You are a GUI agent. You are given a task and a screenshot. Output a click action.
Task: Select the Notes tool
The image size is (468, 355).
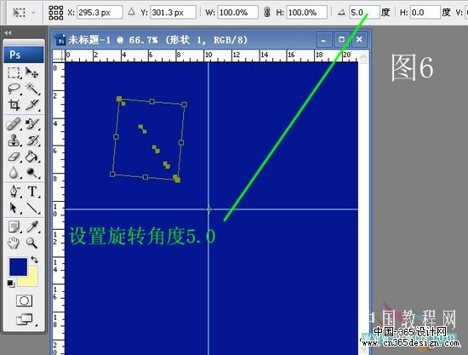[x=14, y=226]
